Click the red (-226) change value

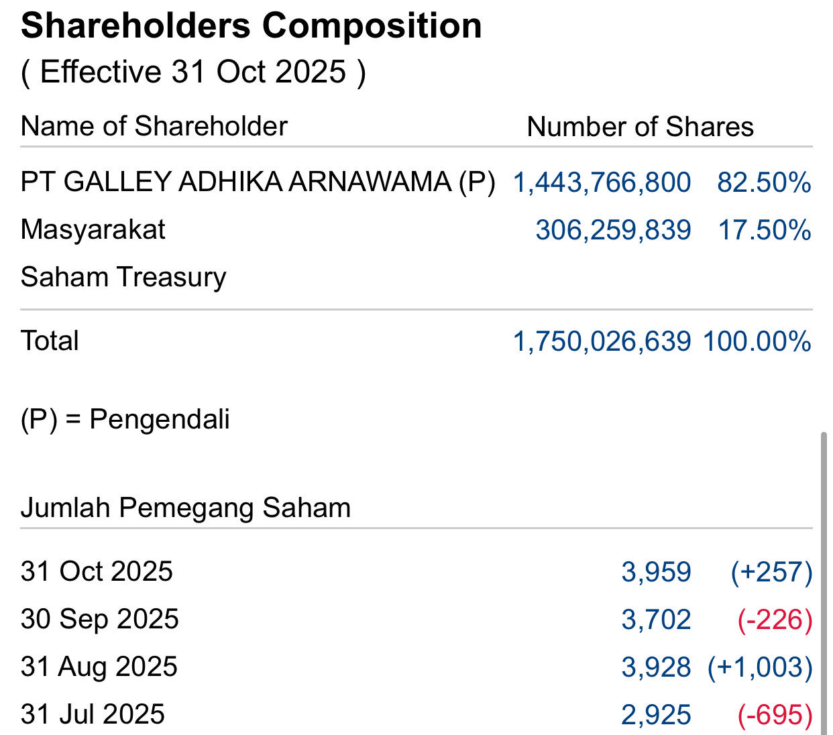coord(775,620)
